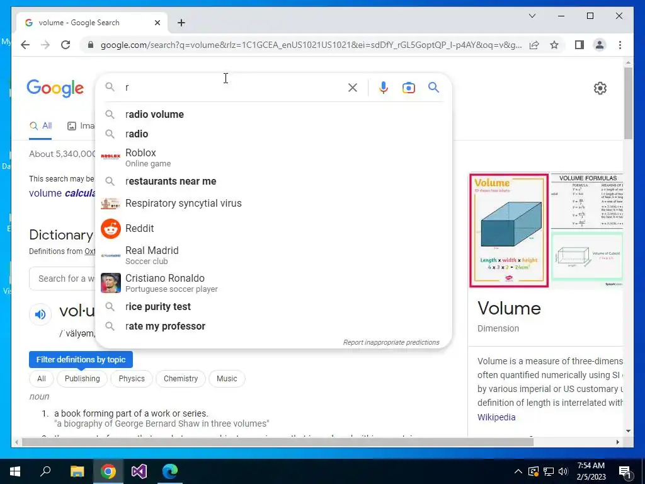Open Windows Start menu

(15, 471)
